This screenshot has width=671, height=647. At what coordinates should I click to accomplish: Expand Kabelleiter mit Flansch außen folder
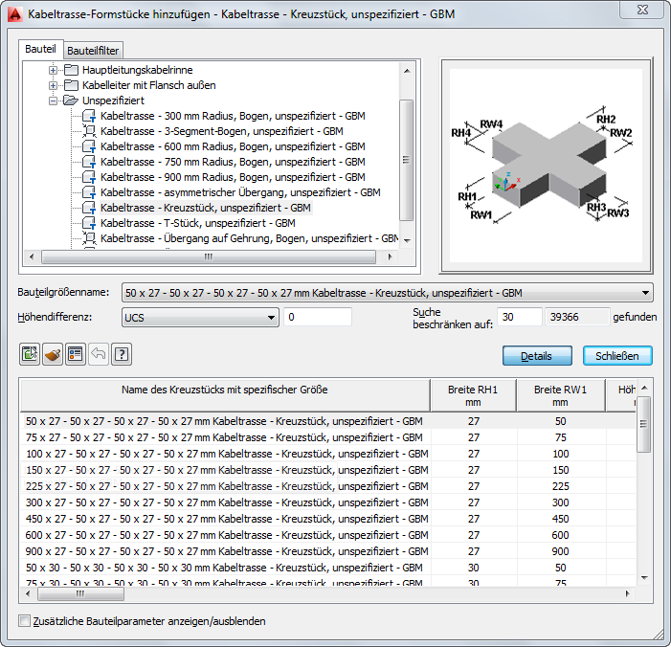tap(53, 85)
